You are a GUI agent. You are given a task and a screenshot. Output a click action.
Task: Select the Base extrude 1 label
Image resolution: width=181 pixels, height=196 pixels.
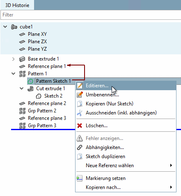tap(44, 59)
